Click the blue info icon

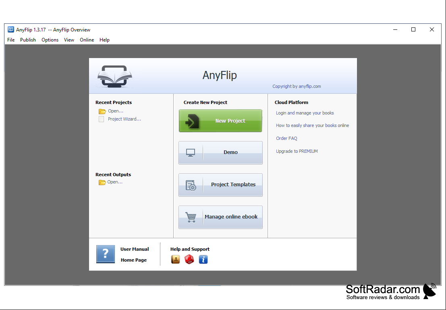click(x=203, y=259)
